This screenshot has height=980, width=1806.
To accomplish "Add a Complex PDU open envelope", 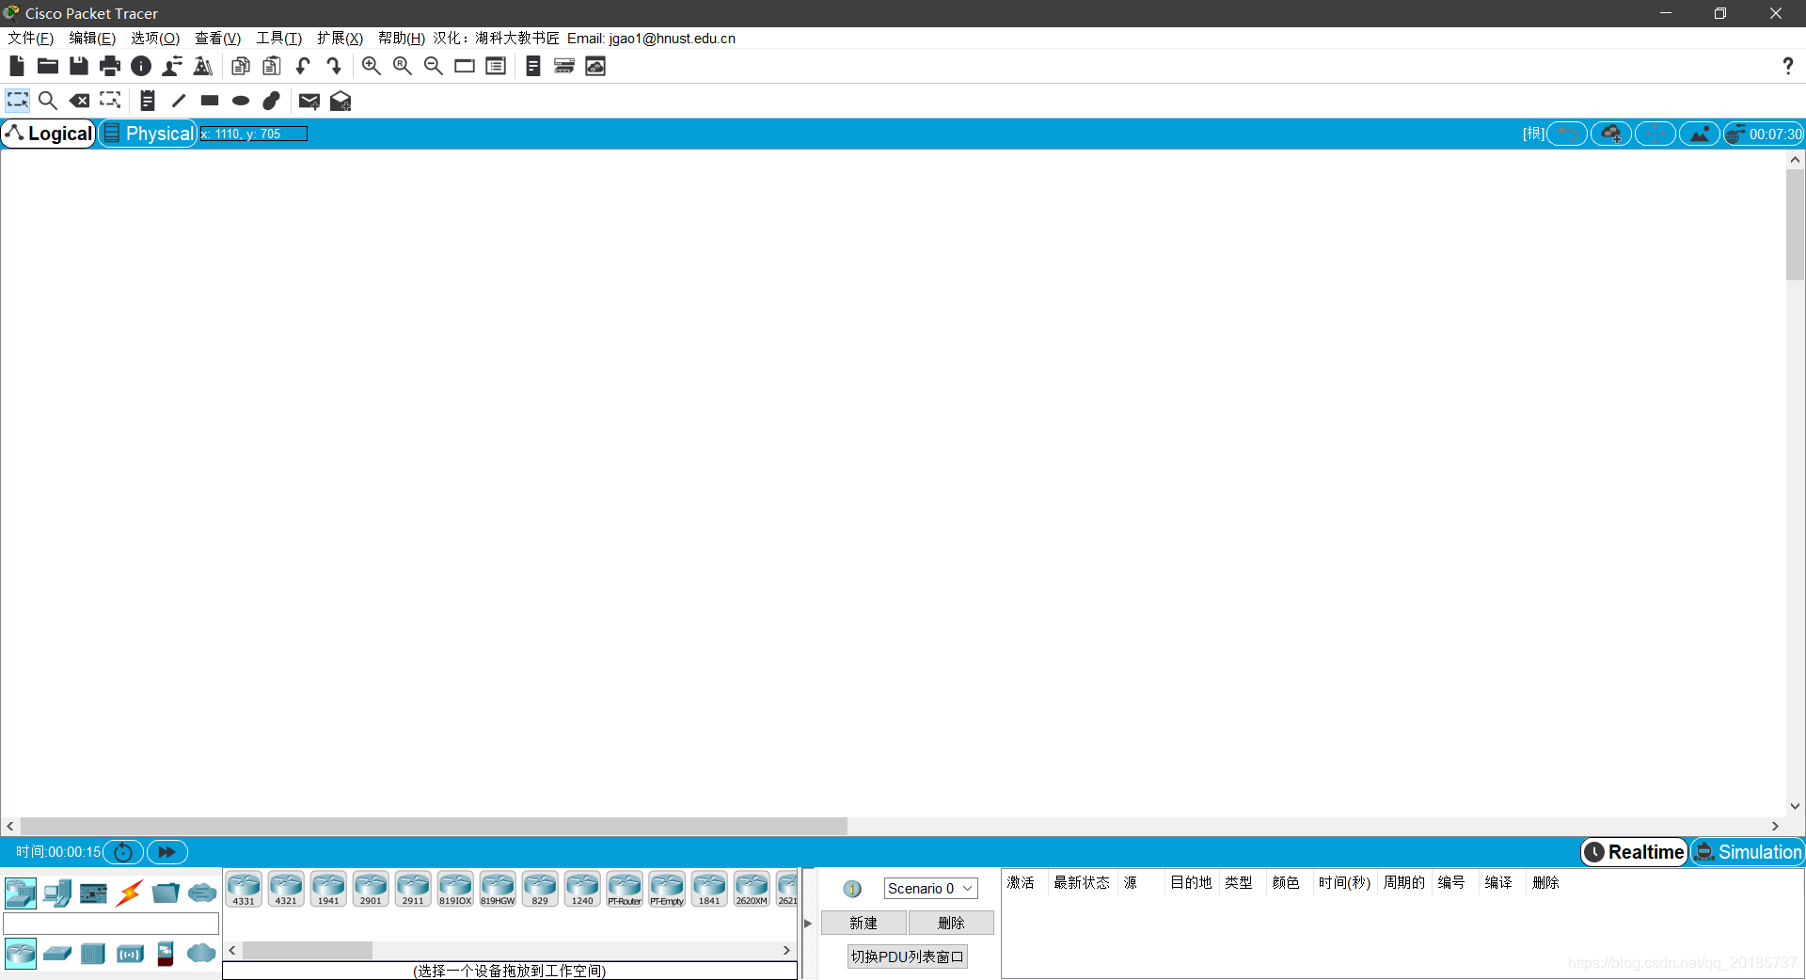I will click(x=341, y=101).
